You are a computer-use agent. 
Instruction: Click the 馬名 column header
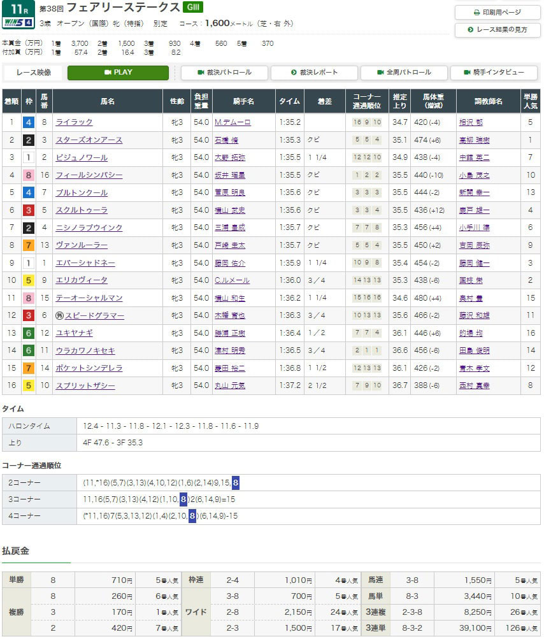click(107, 101)
